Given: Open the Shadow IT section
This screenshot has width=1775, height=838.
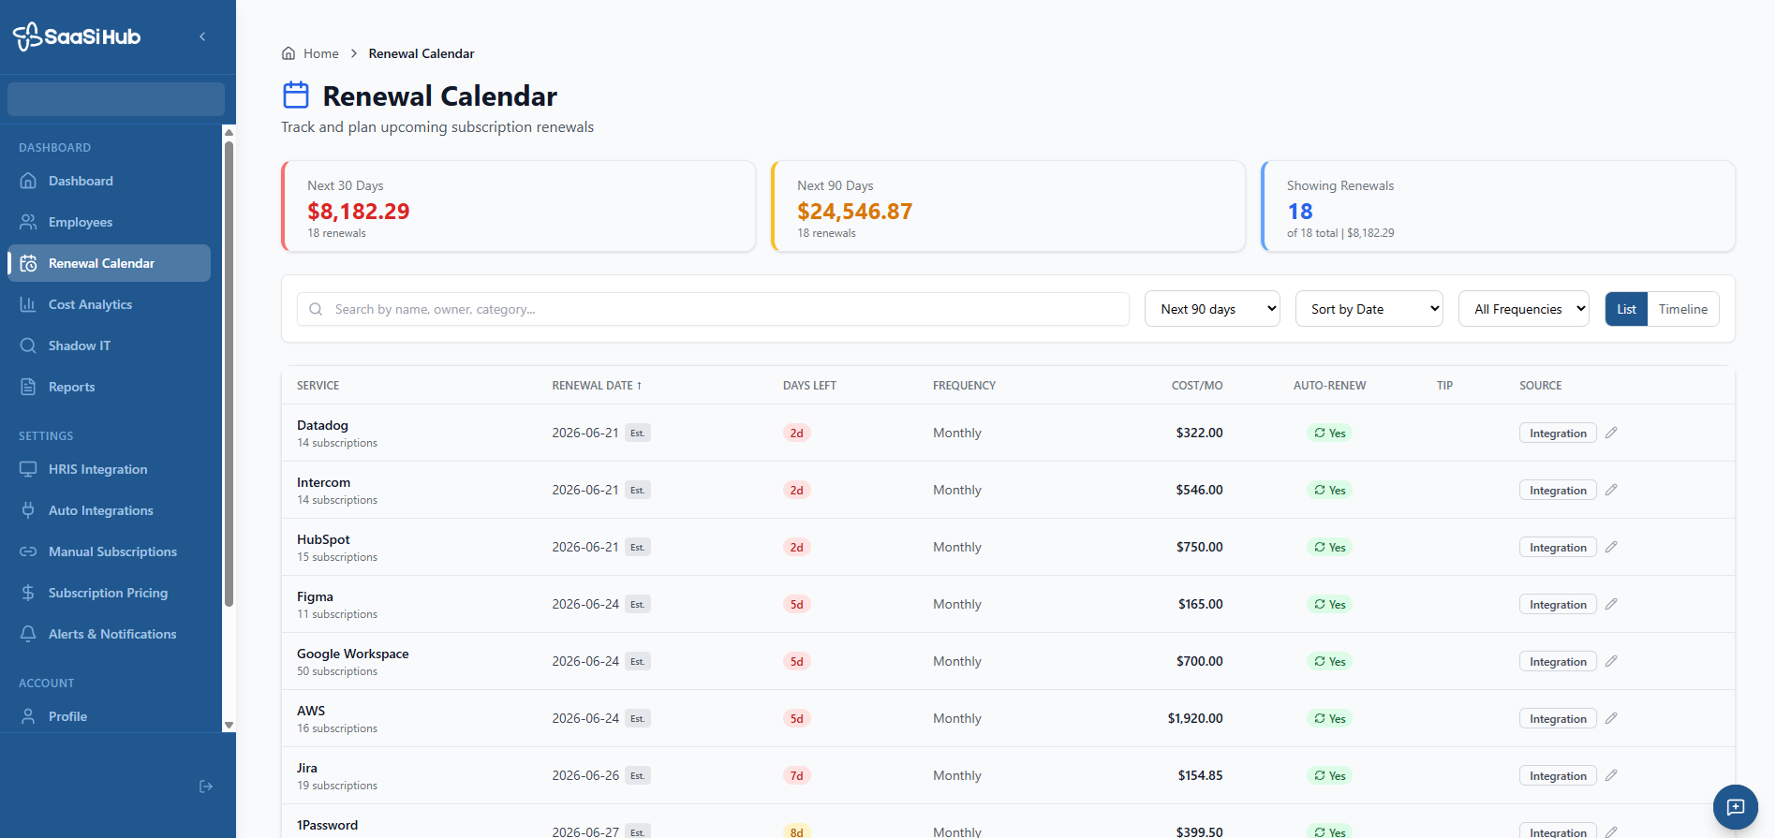Looking at the screenshot, I should click(x=109, y=345).
